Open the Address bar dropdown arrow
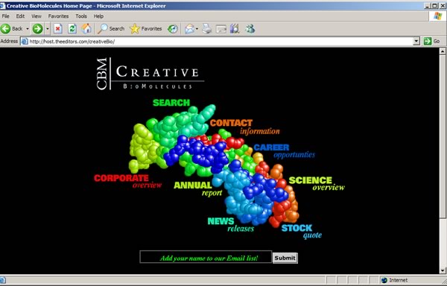447x286 pixels. [x=416, y=41]
